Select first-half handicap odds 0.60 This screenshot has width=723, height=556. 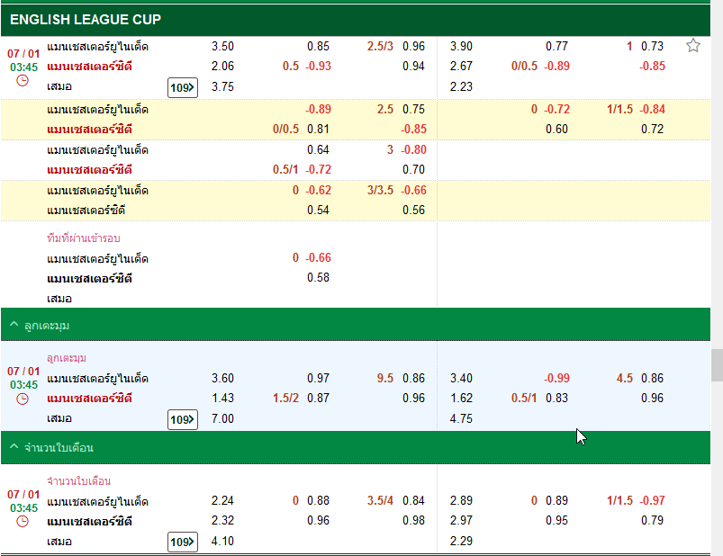556,130
